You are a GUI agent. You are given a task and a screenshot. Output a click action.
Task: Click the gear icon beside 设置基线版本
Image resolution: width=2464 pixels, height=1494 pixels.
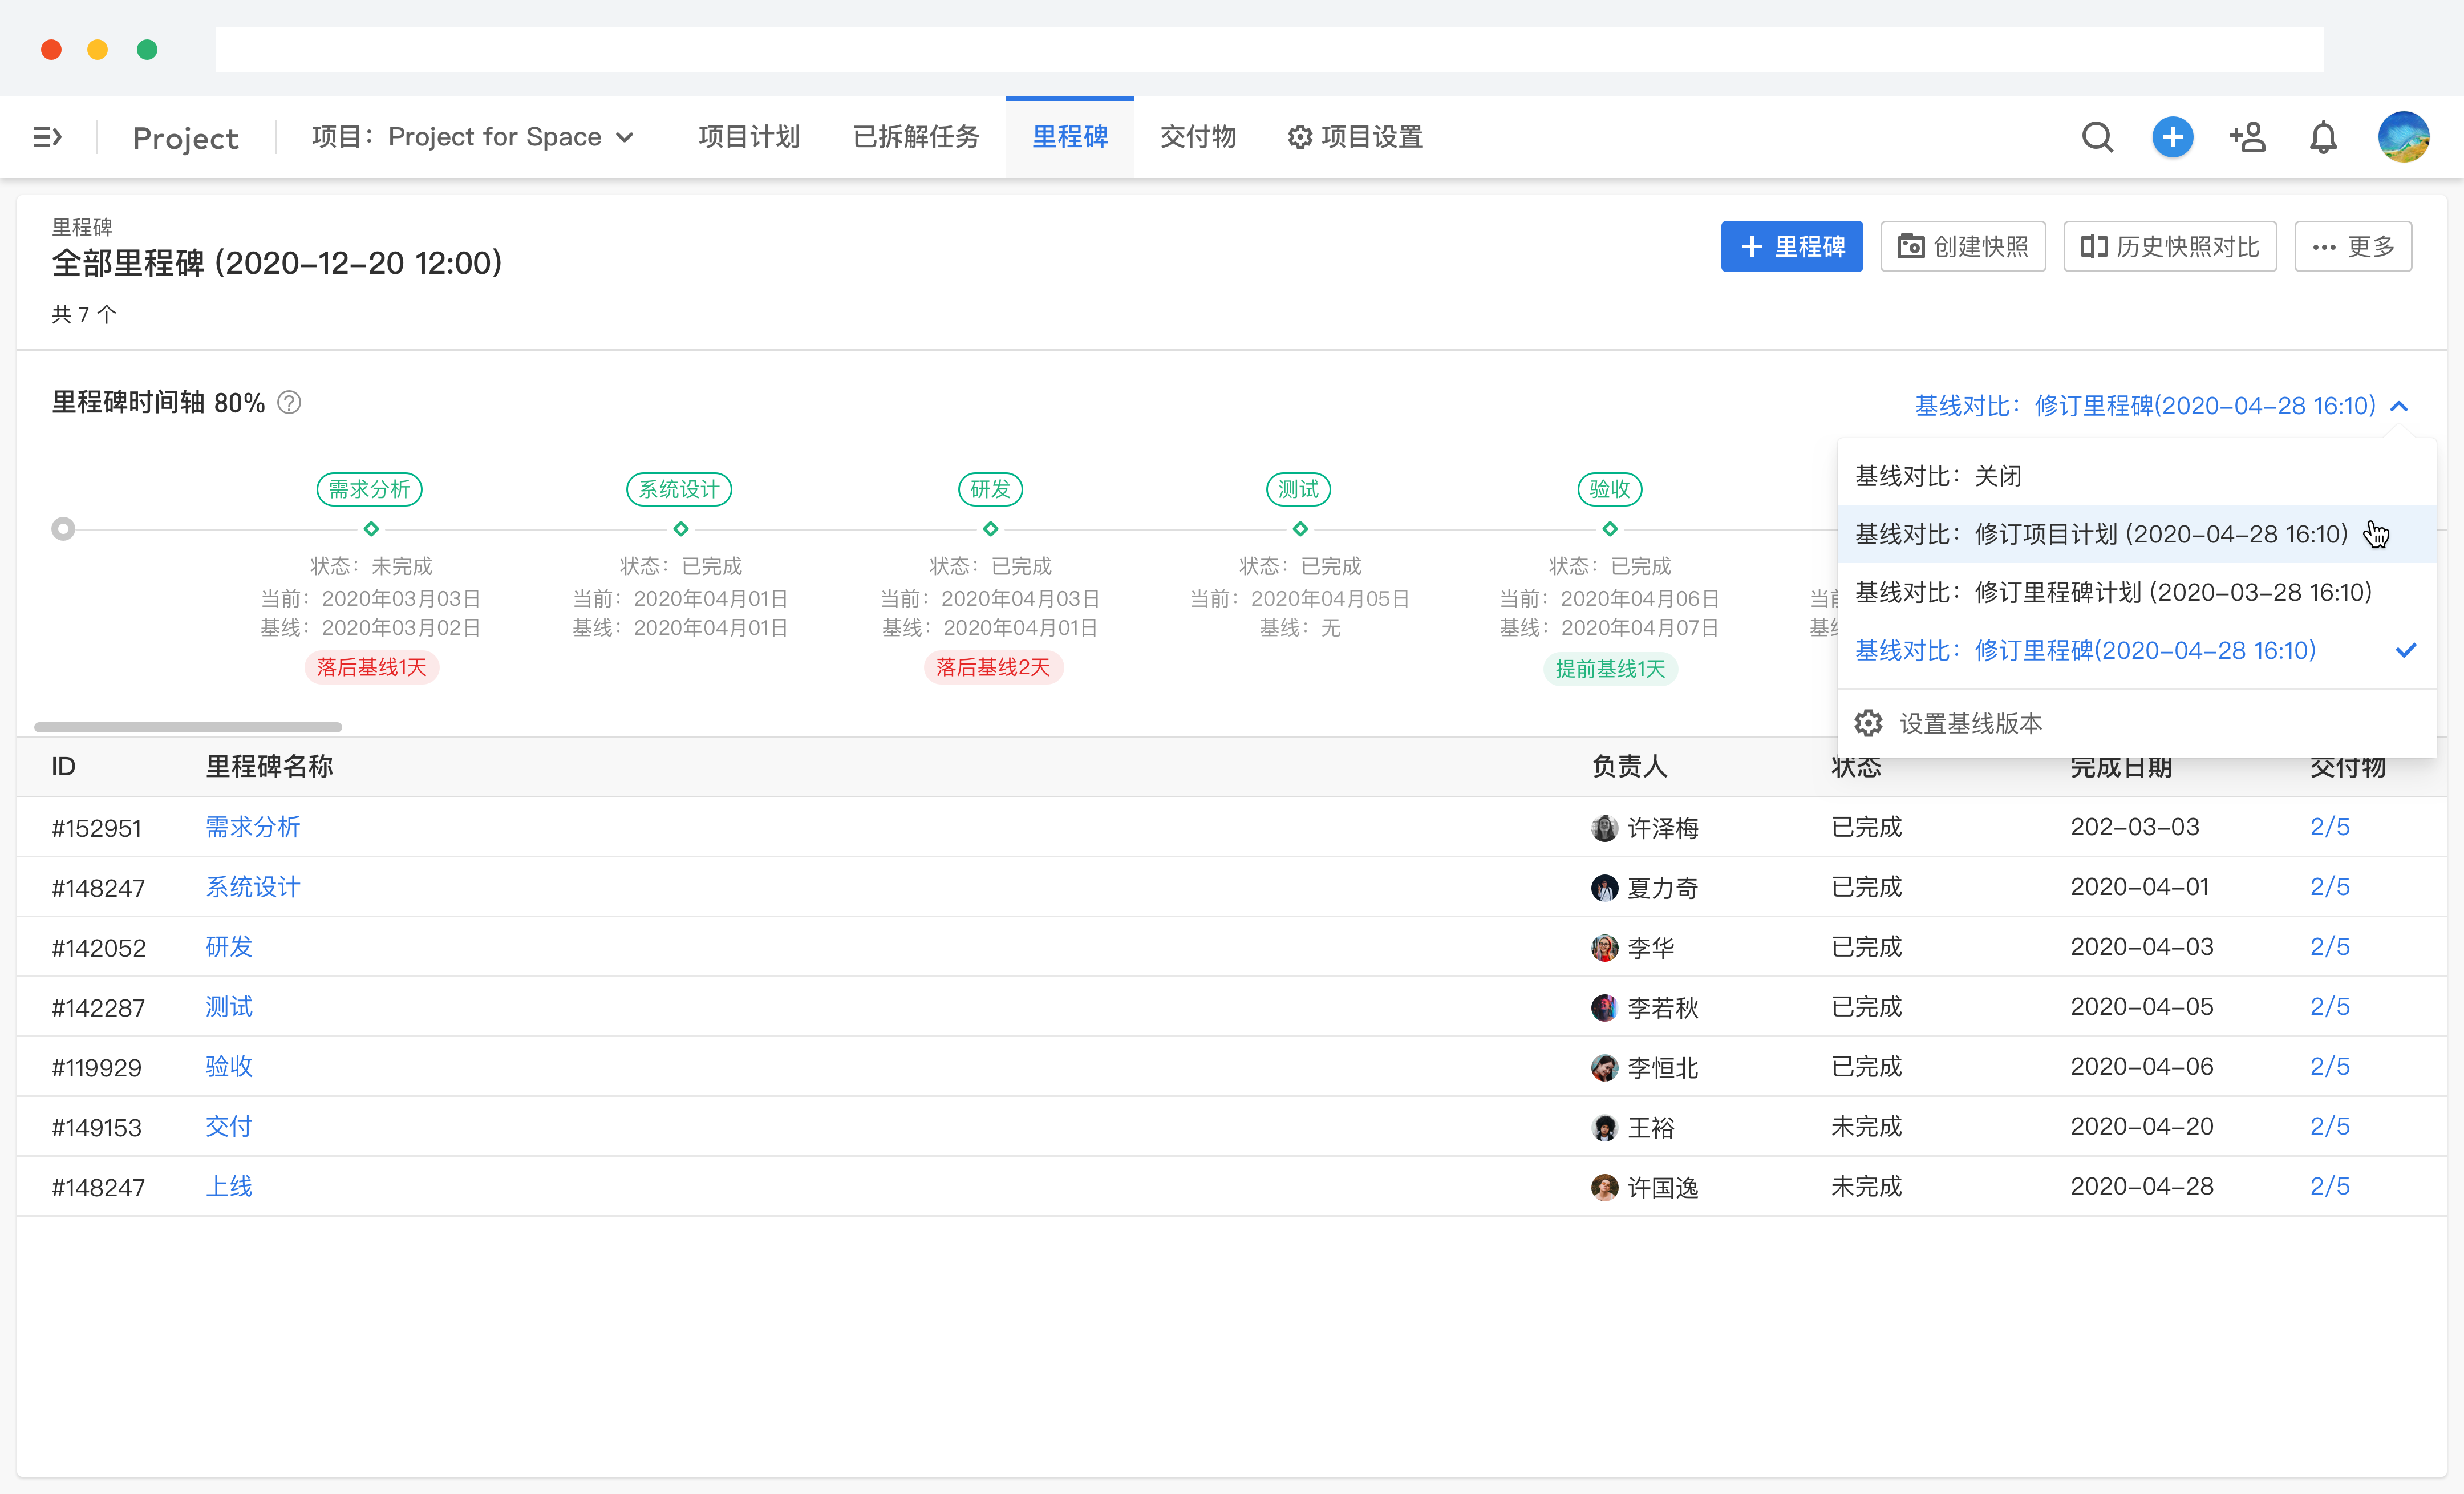coord(1868,723)
